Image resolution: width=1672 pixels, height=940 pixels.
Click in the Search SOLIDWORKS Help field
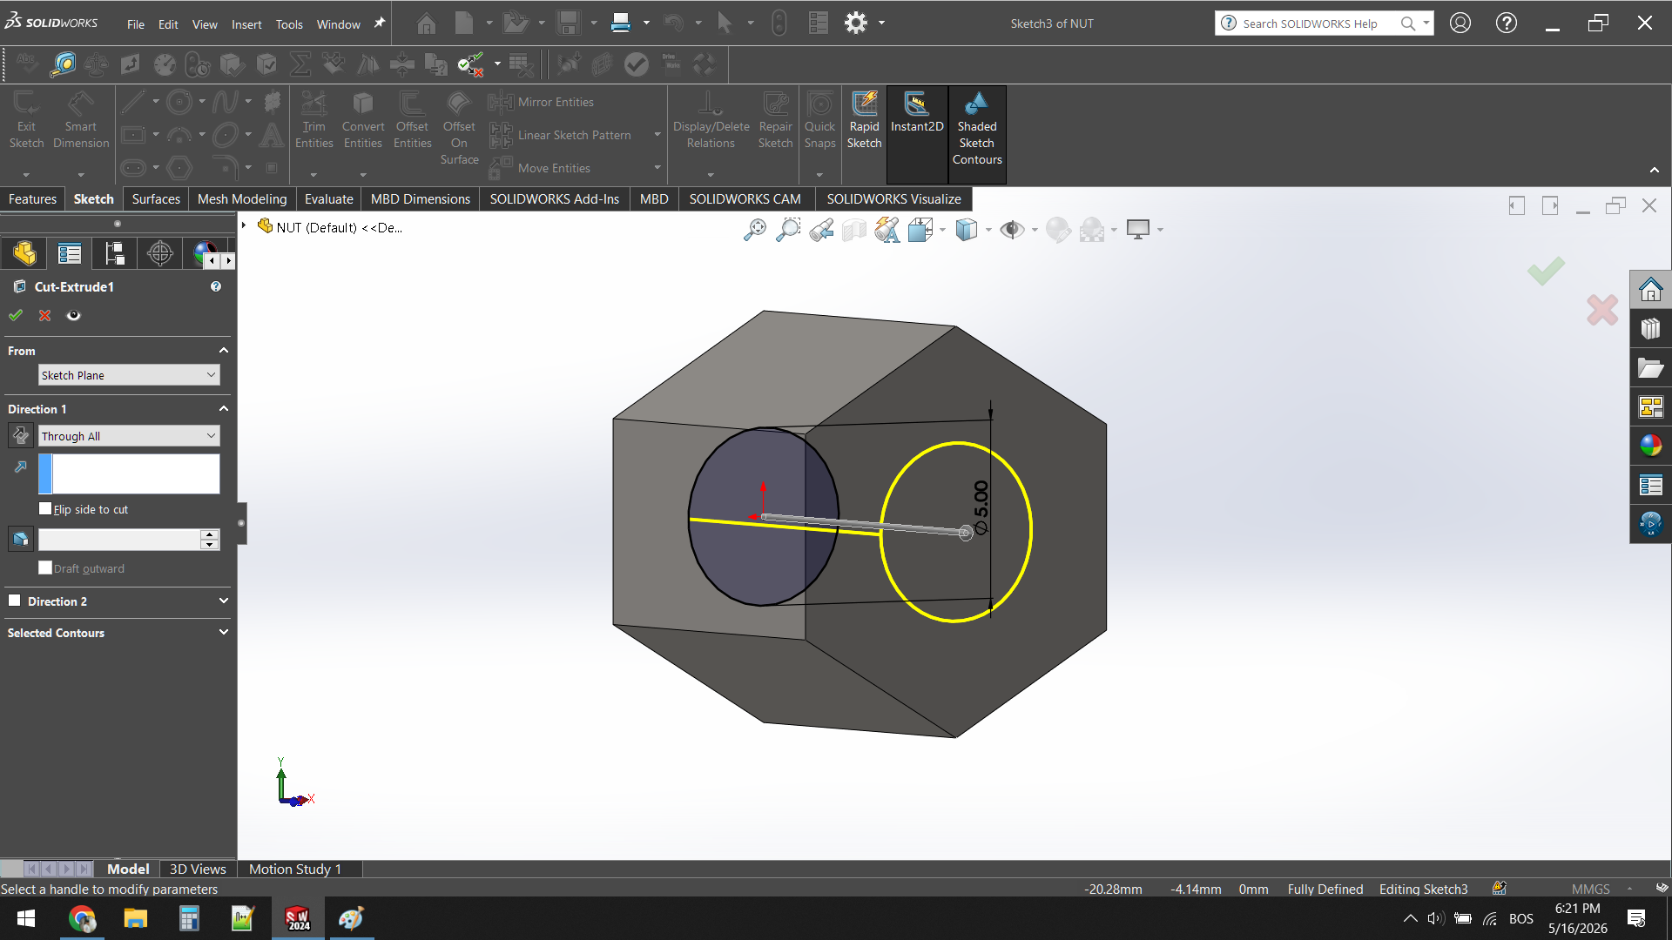[x=1319, y=23]
